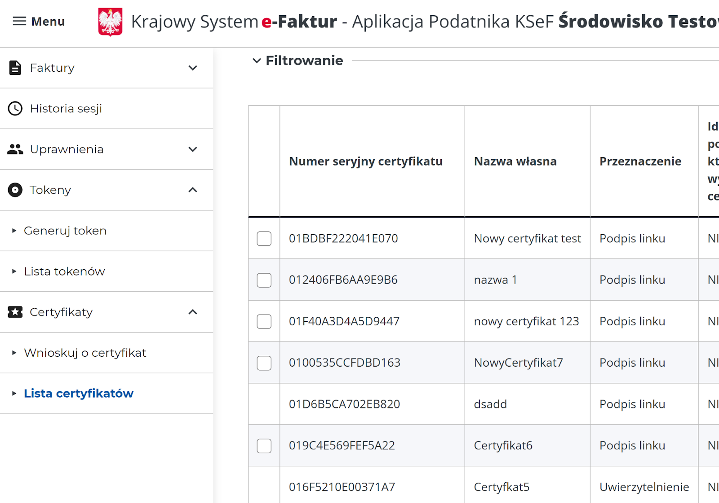Toggle checkbox in the Certyfikat6 row
The image size is (719, 503).
(x=264, y=446)
